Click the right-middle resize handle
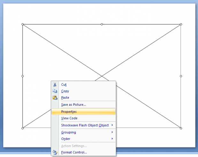The width and height of the screenshot is (198, 157). tap(181, 76)
